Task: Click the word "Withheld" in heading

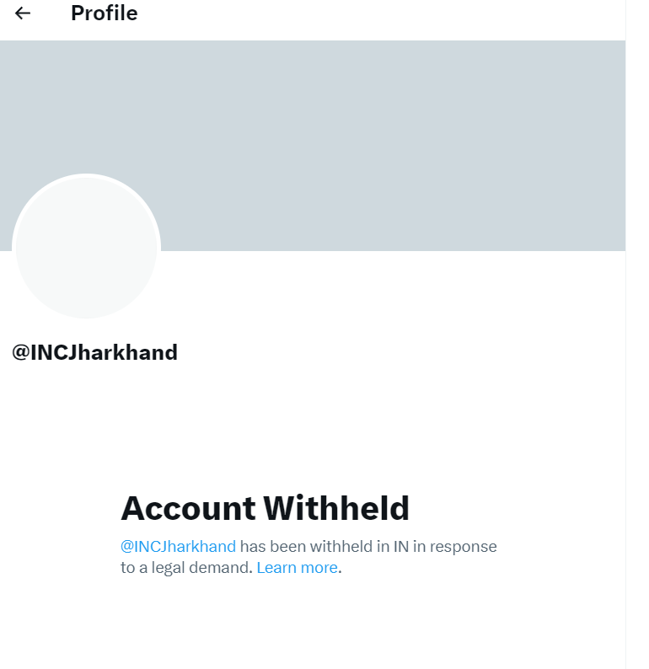Action: click(336, 508)
